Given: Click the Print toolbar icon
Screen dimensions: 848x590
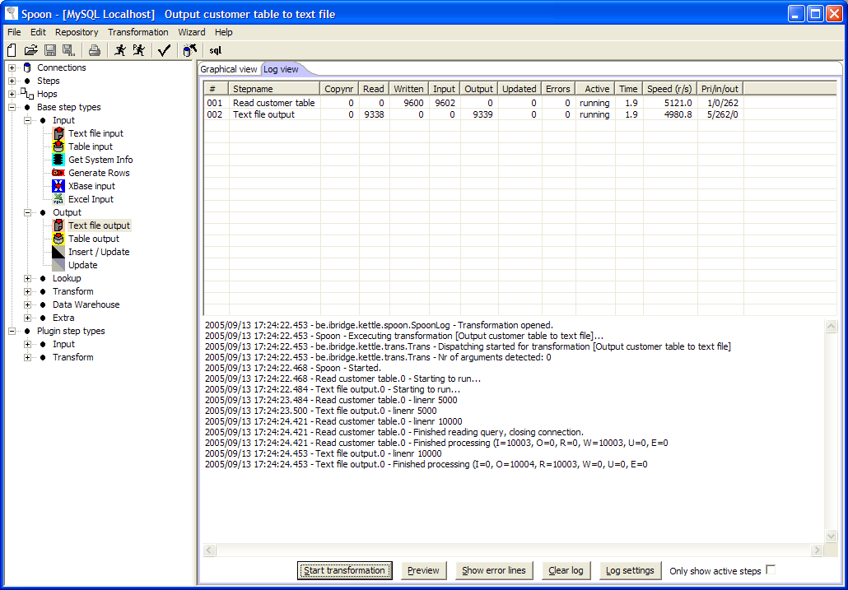Looking at the screenshot, I should tap(95, 50).
